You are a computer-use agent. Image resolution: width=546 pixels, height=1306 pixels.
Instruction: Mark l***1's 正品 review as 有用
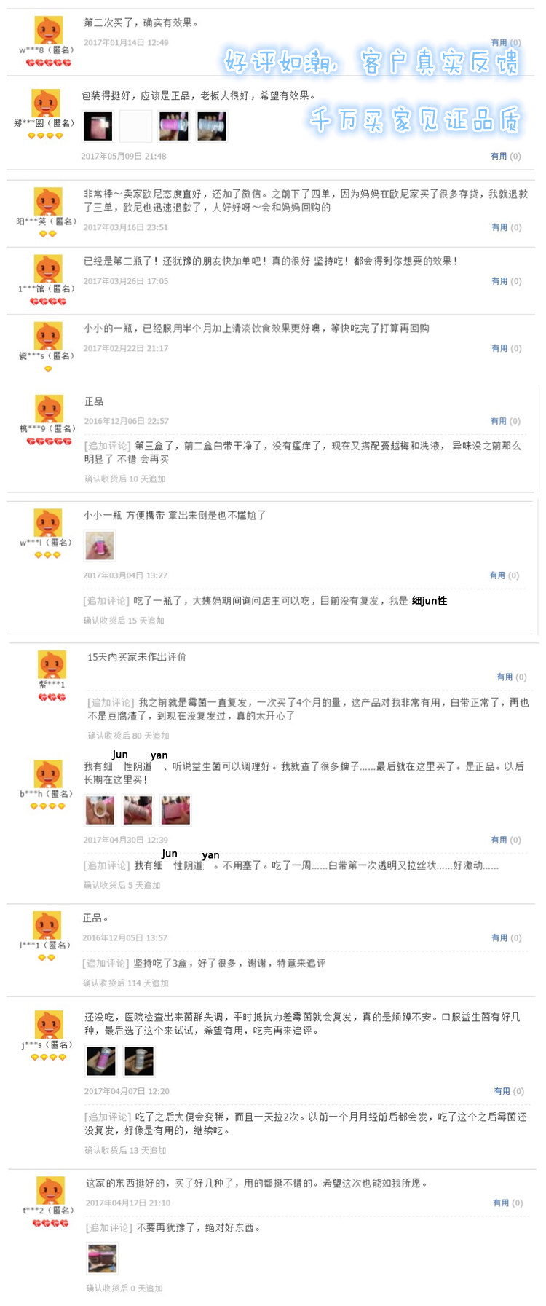tap(507, 937)
